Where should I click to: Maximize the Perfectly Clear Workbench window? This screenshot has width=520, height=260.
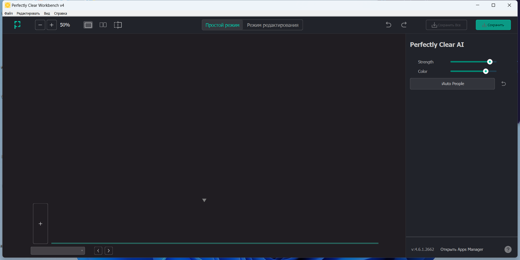click(x=493, y=5)
